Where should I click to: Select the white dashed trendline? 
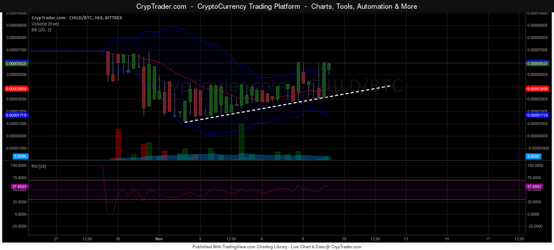click(288, 103)
